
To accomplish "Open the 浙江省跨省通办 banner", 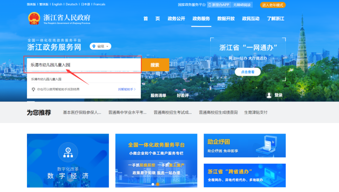I will pos(245,175).
